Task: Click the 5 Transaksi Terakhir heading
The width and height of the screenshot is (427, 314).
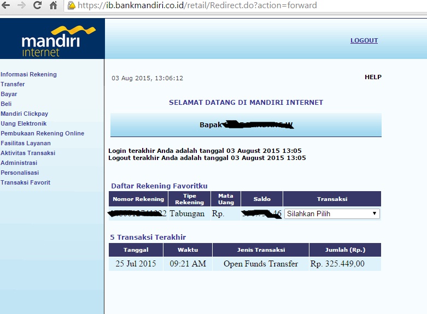Action: click(148, 237)
